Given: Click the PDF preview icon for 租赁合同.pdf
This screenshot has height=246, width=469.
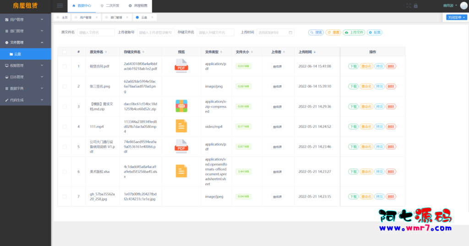Looking at the screenshot, I should coord(181,66).
